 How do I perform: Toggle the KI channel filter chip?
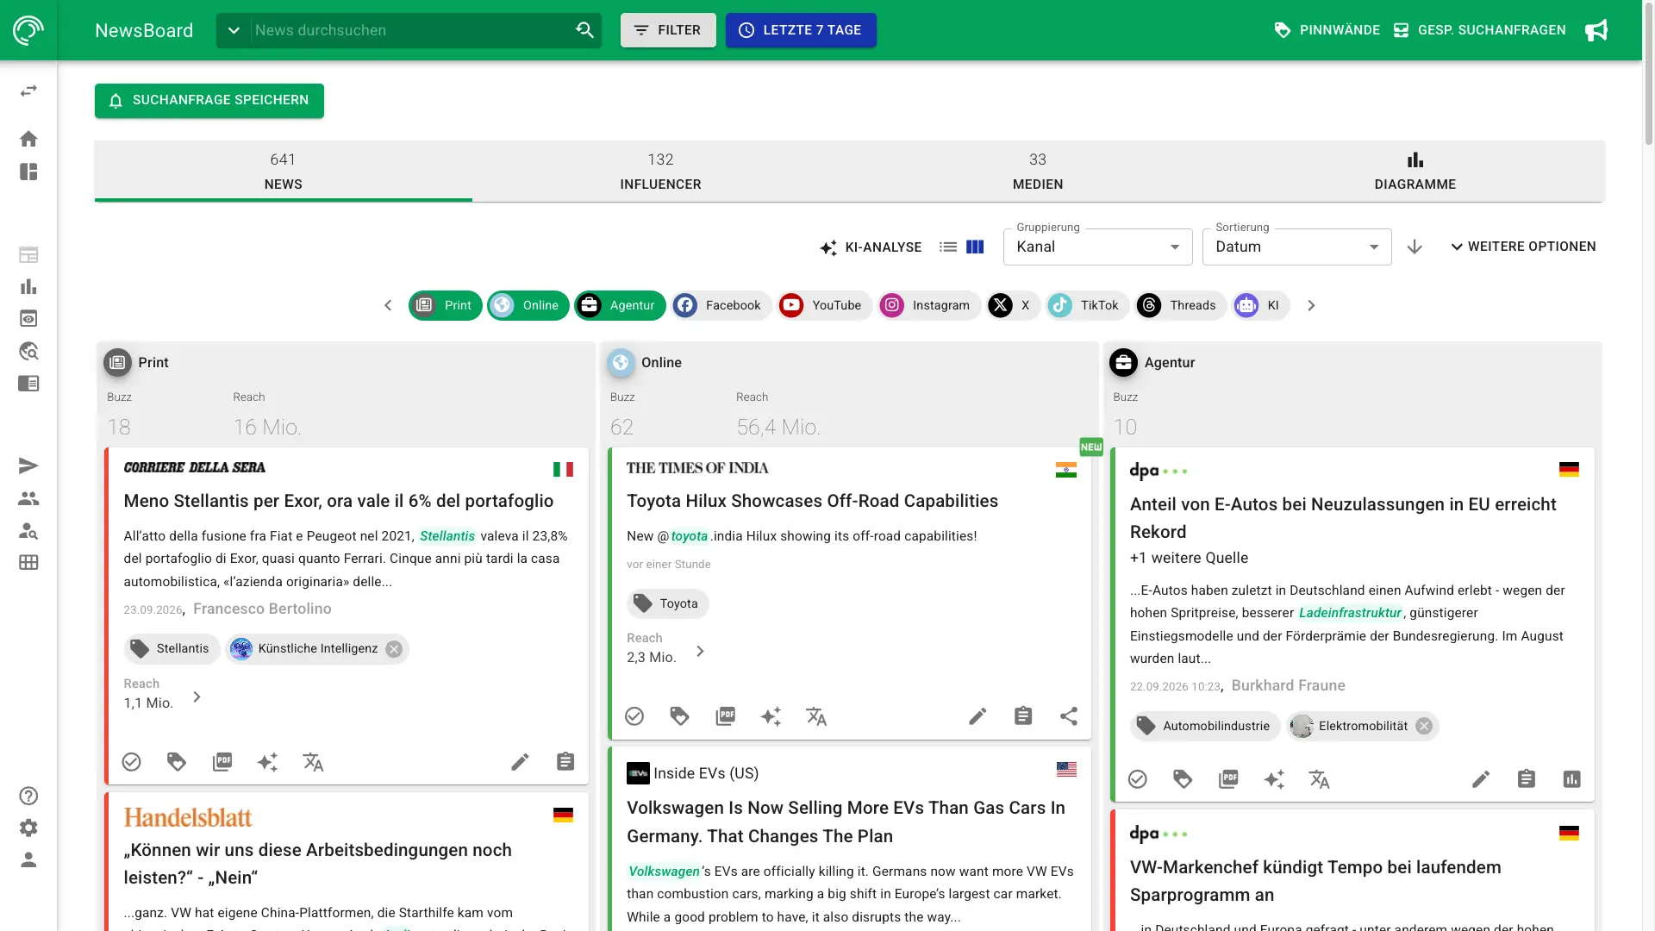pyautogui.click(x=1260, y=305)
